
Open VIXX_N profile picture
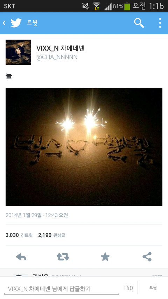(18, 52)
